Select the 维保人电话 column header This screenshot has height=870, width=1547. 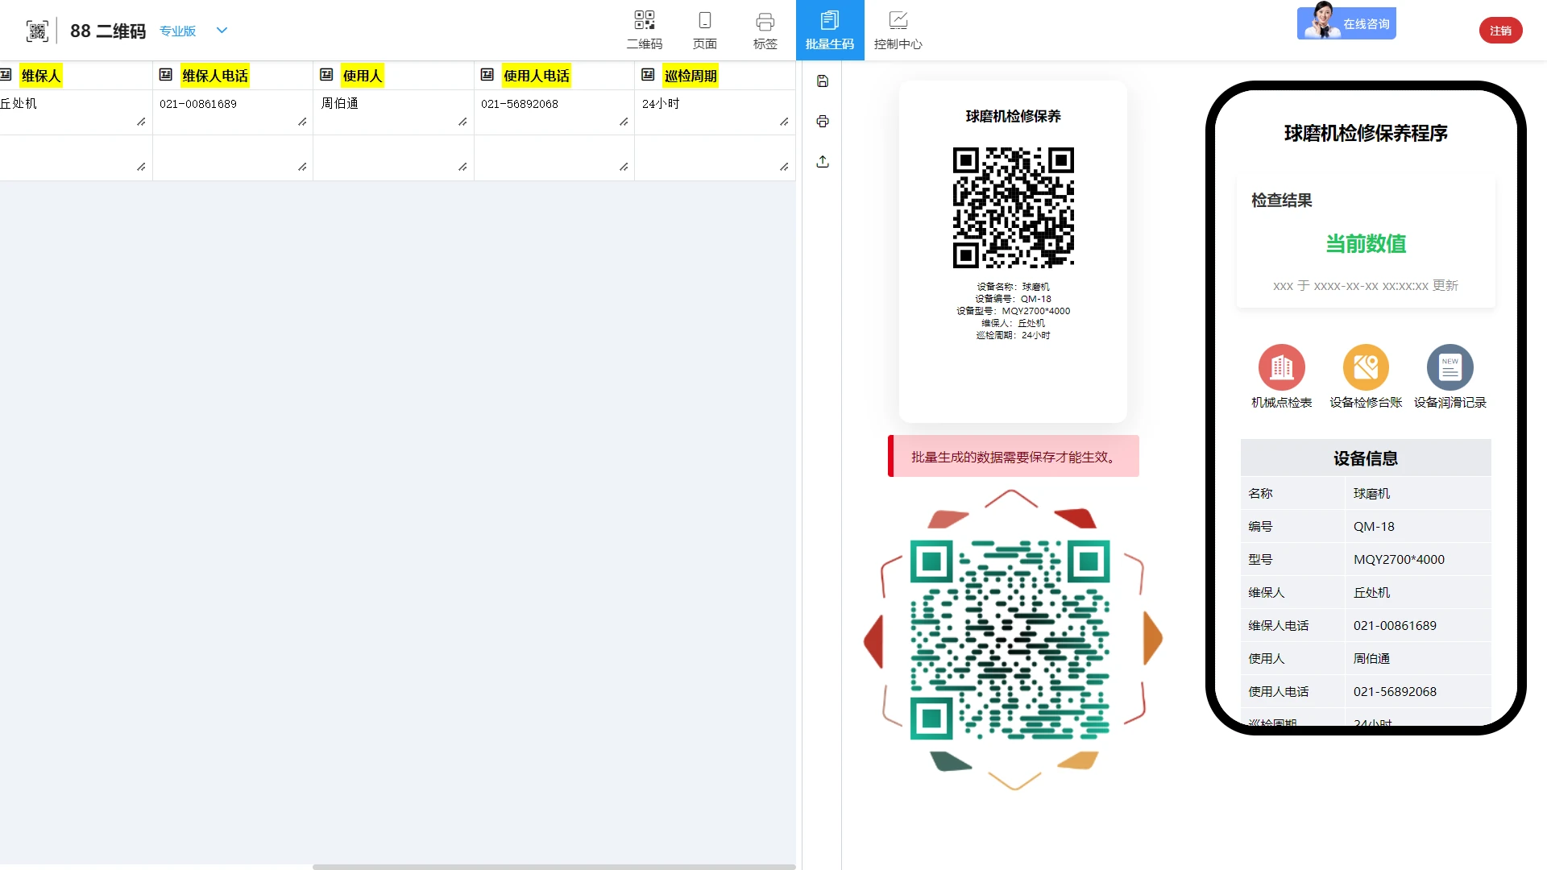click(215, 76)
